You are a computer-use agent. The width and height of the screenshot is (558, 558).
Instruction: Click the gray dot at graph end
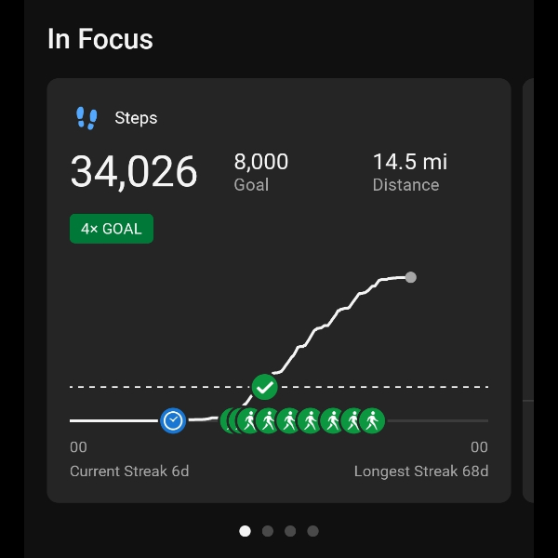coord(411,277)
